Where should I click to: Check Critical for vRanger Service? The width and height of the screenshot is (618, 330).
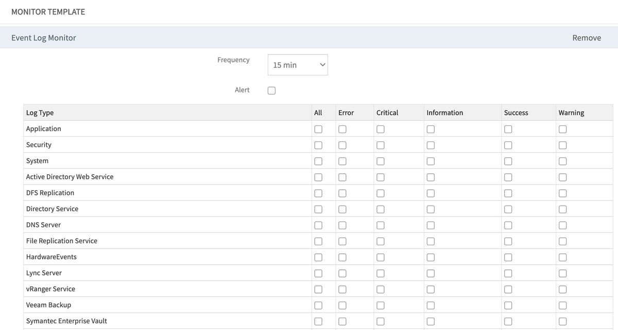381,289
